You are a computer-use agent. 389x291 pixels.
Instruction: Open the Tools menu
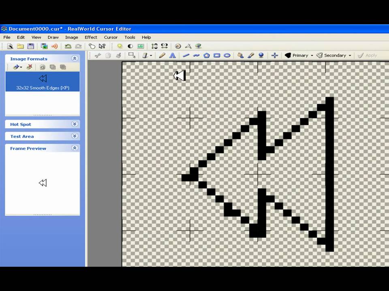[130, 37]
